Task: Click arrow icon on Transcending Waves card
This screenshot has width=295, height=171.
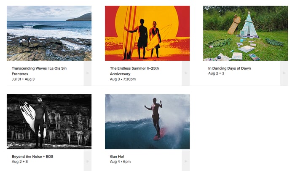Action: click(x=88, y=73)
